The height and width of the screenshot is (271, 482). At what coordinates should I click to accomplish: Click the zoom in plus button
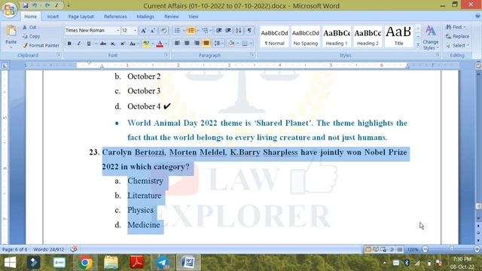[477, 249]
